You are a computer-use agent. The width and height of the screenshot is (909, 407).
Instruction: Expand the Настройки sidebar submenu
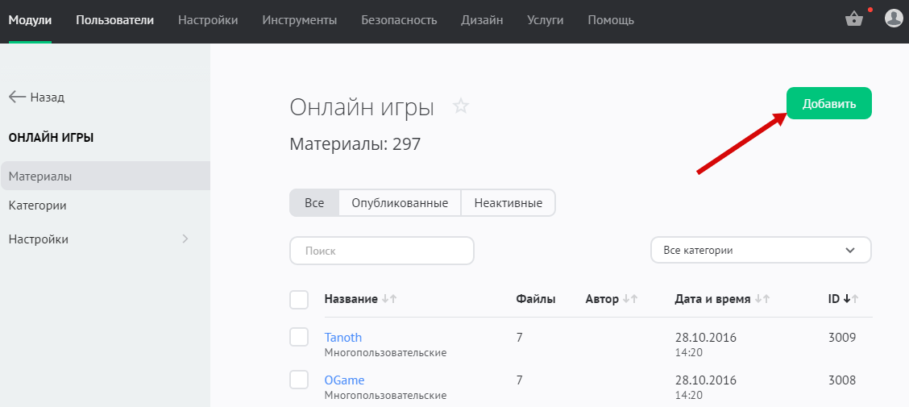(x=185, y=239)
